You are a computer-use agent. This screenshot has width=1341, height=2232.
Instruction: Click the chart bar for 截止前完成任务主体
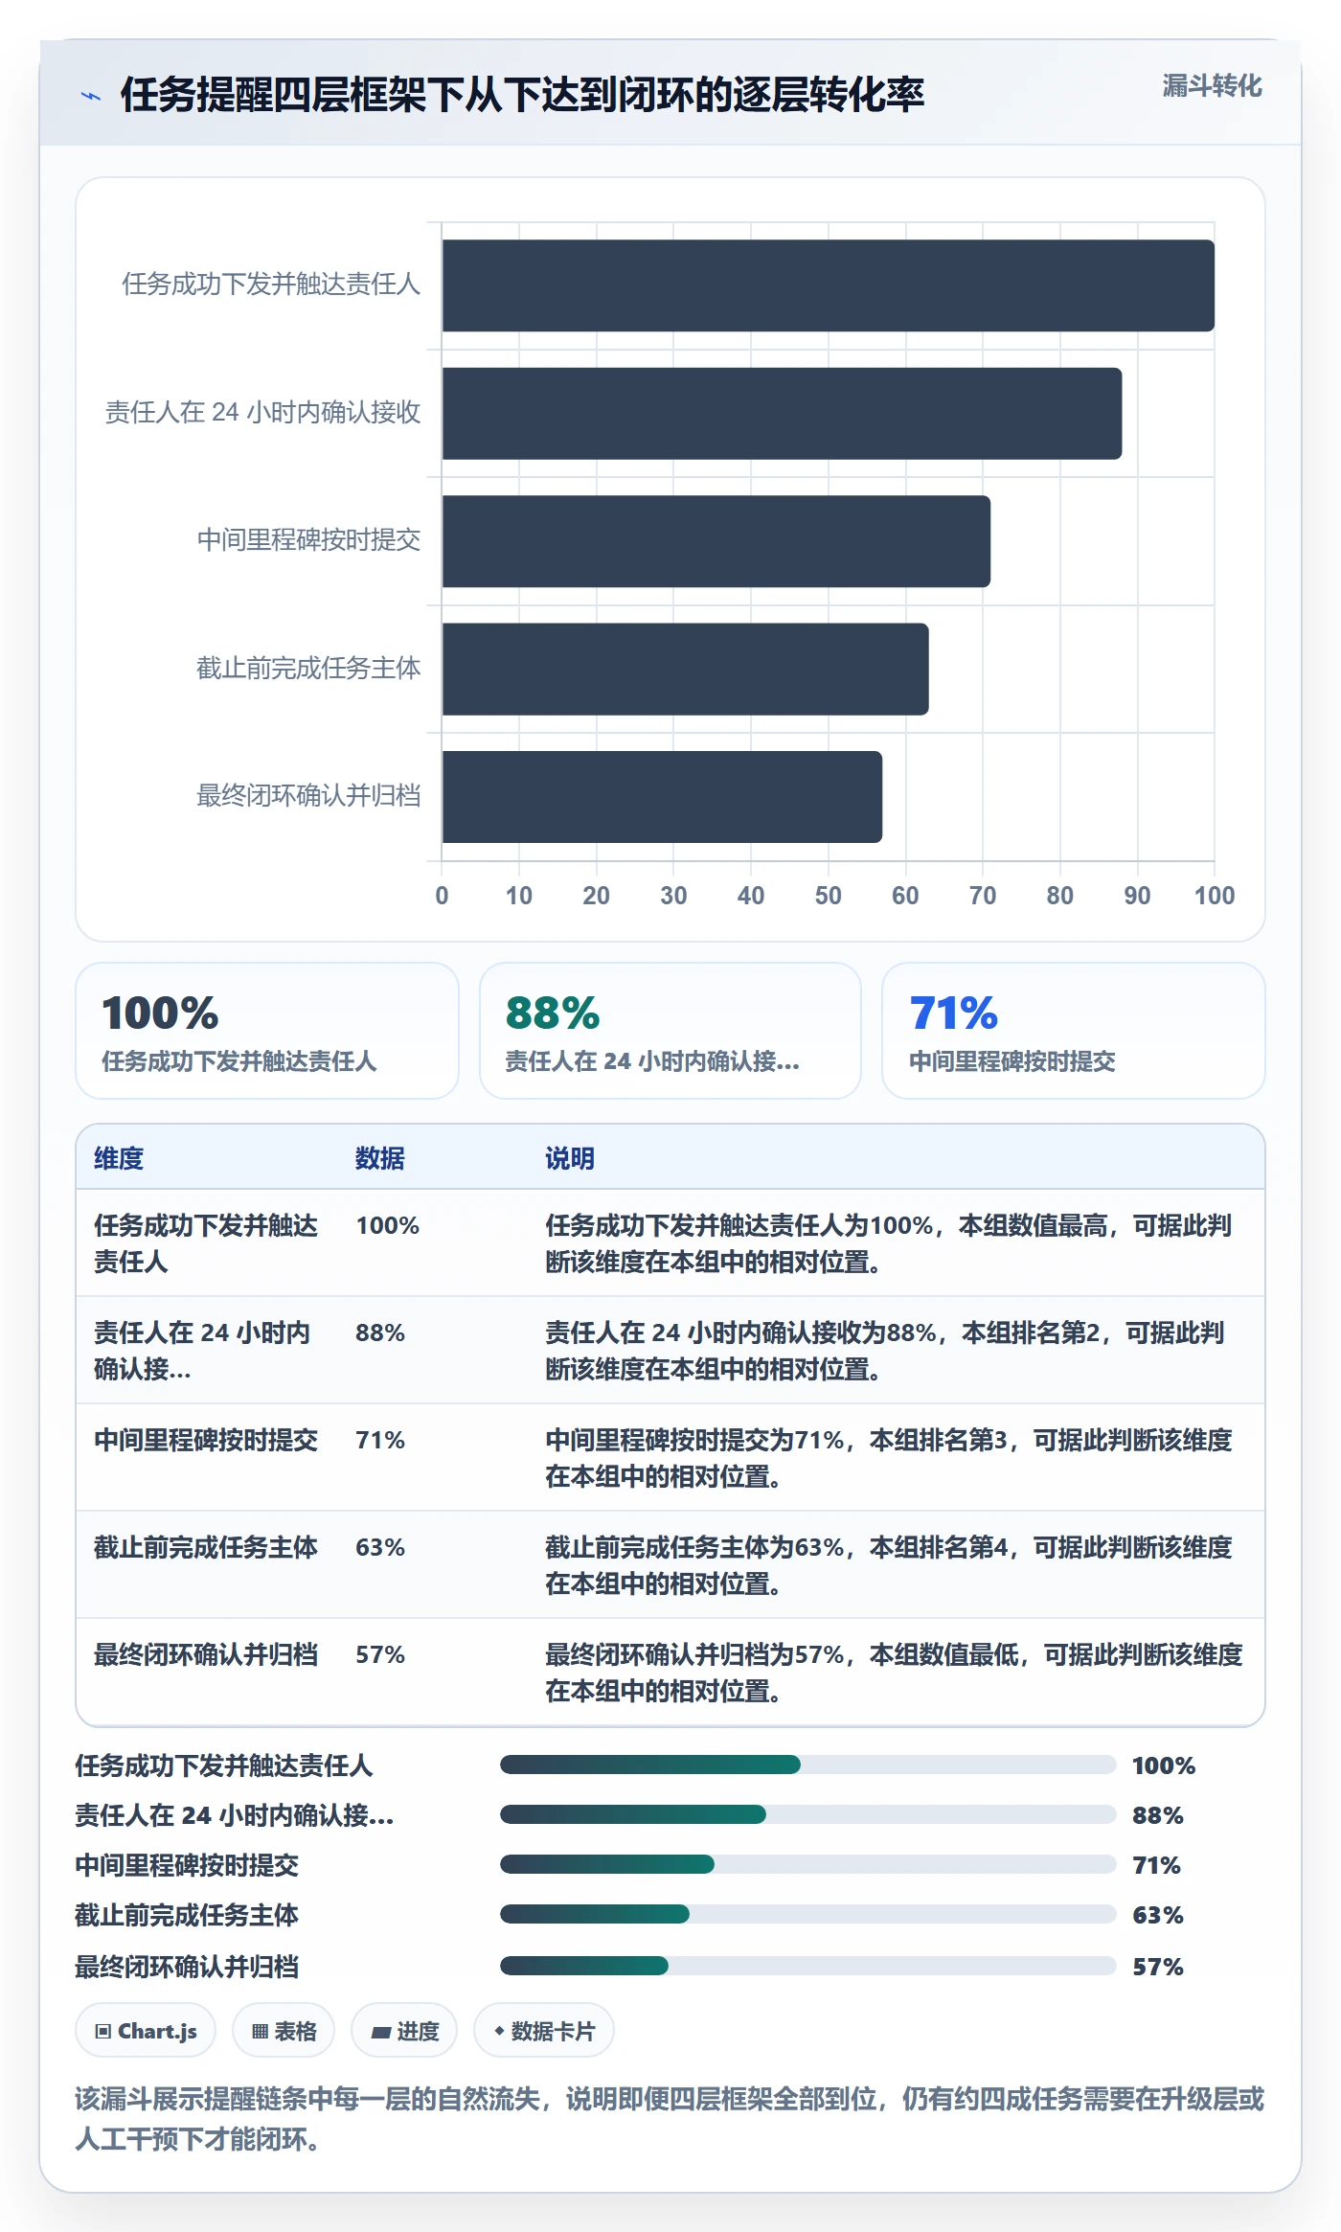[x=686, y=670]
